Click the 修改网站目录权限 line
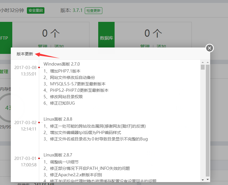Screen dimensions: 228x185 coord(63,97)
